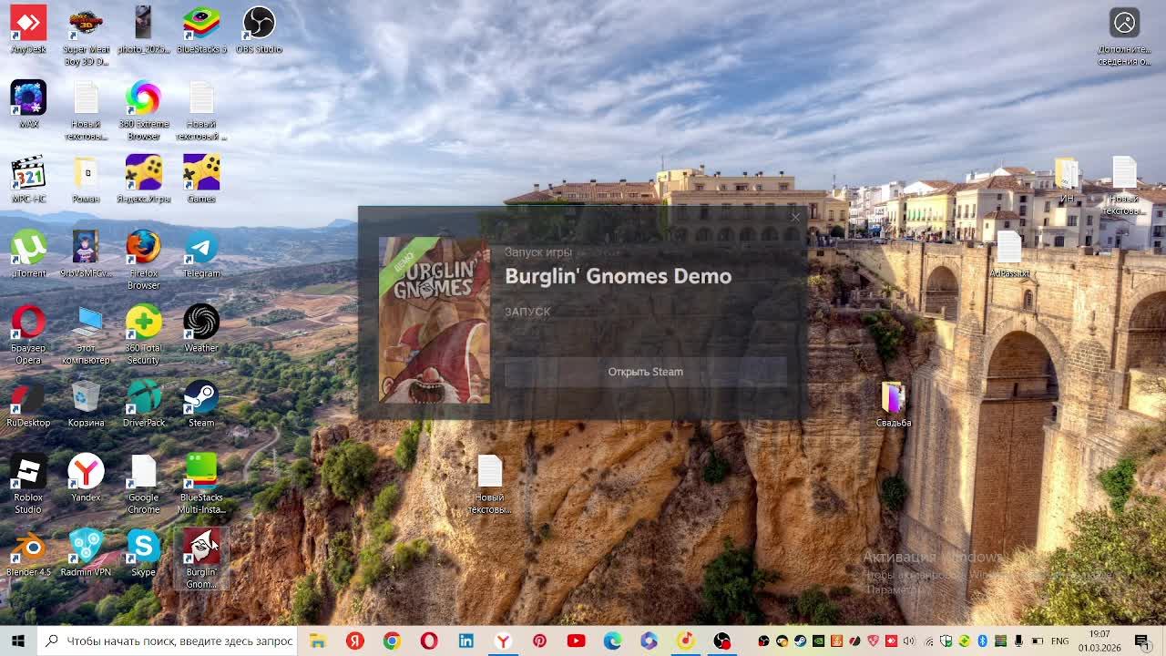
Task: Select the Свадьба archive on desktop
Action: click(x=894, y=404)
